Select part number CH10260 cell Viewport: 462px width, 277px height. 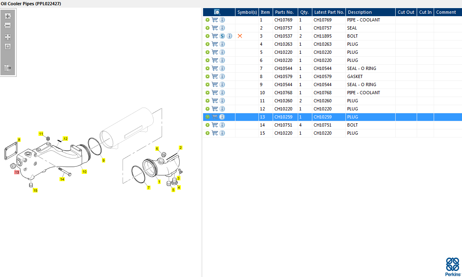click(x=285, y=101)
